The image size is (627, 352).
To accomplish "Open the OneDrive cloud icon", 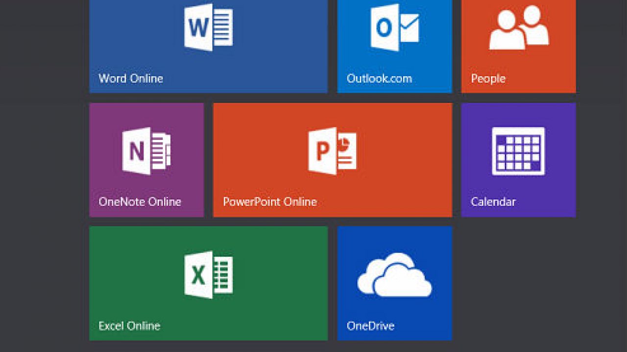I will coord(395,275).
